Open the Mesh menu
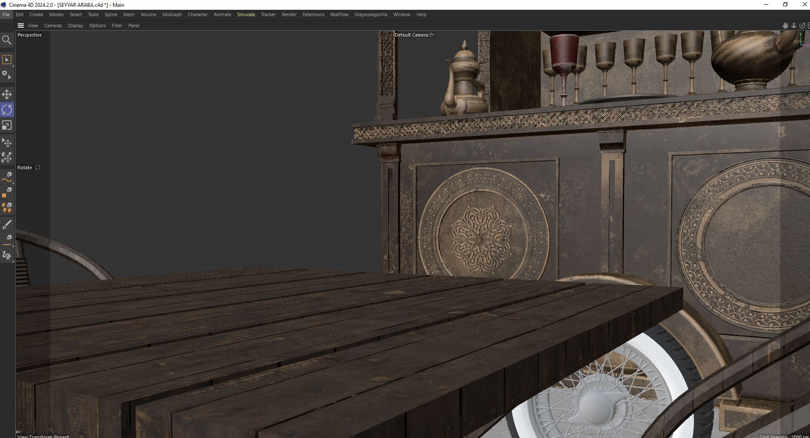Image resolution: width=810 pixels, height=438 pixels. pyautogui.click(x=129, y=14)
